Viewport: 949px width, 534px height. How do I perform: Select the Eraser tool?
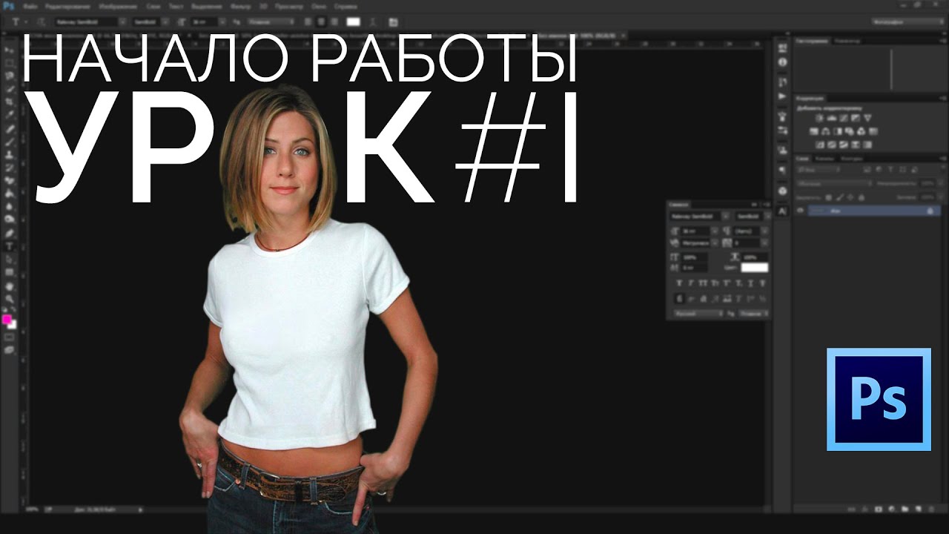(x=10, y=180)
